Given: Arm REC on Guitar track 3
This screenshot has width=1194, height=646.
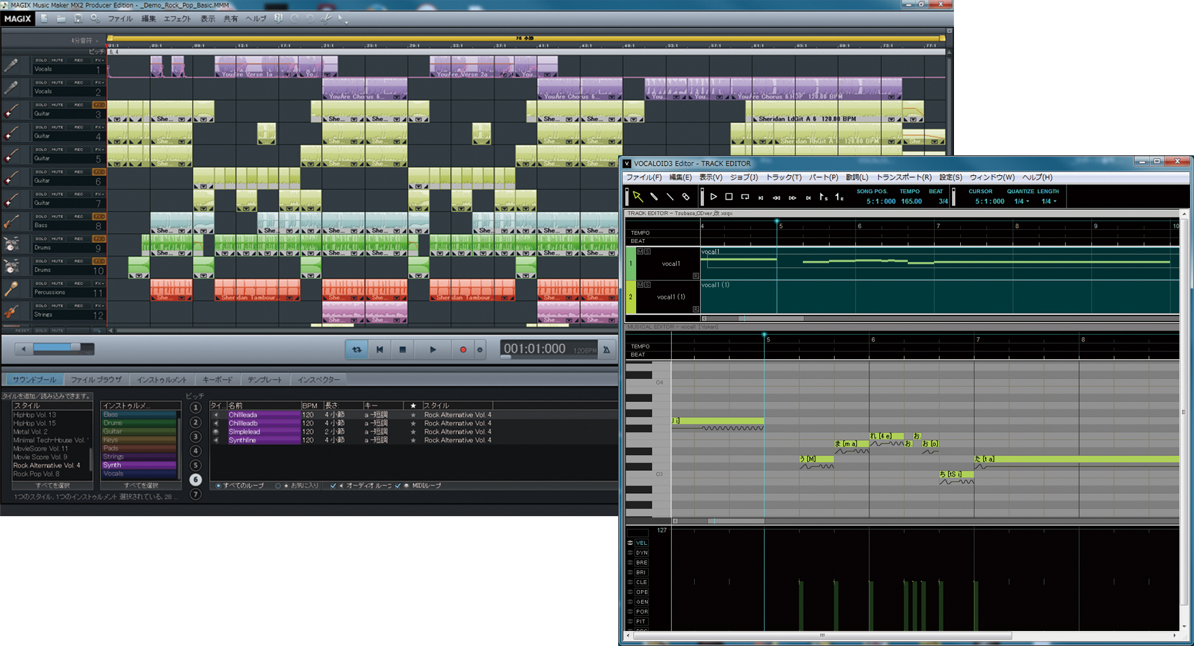Looking at the screenshot, I should coord(78,105).
